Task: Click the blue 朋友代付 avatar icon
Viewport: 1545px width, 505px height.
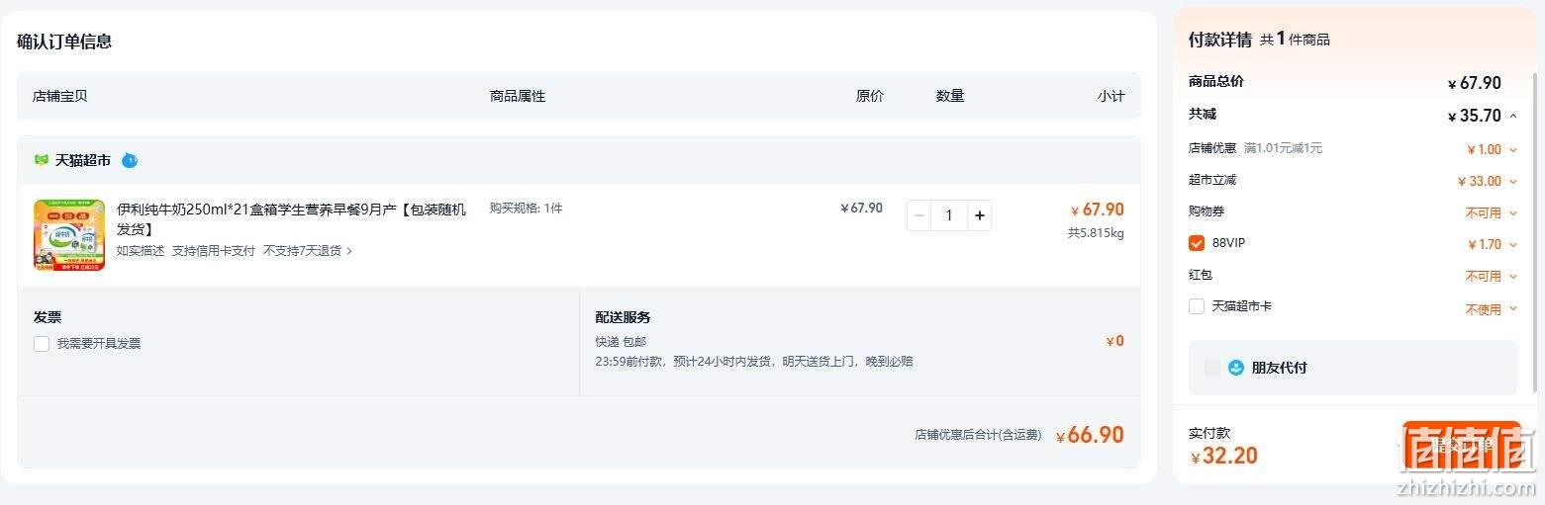Action: pyautogui.click(x=1235, y=368)
